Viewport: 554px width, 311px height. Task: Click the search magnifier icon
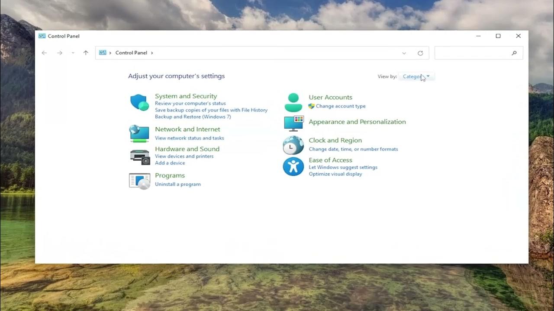pyautogui.click(x=514, y=53)
